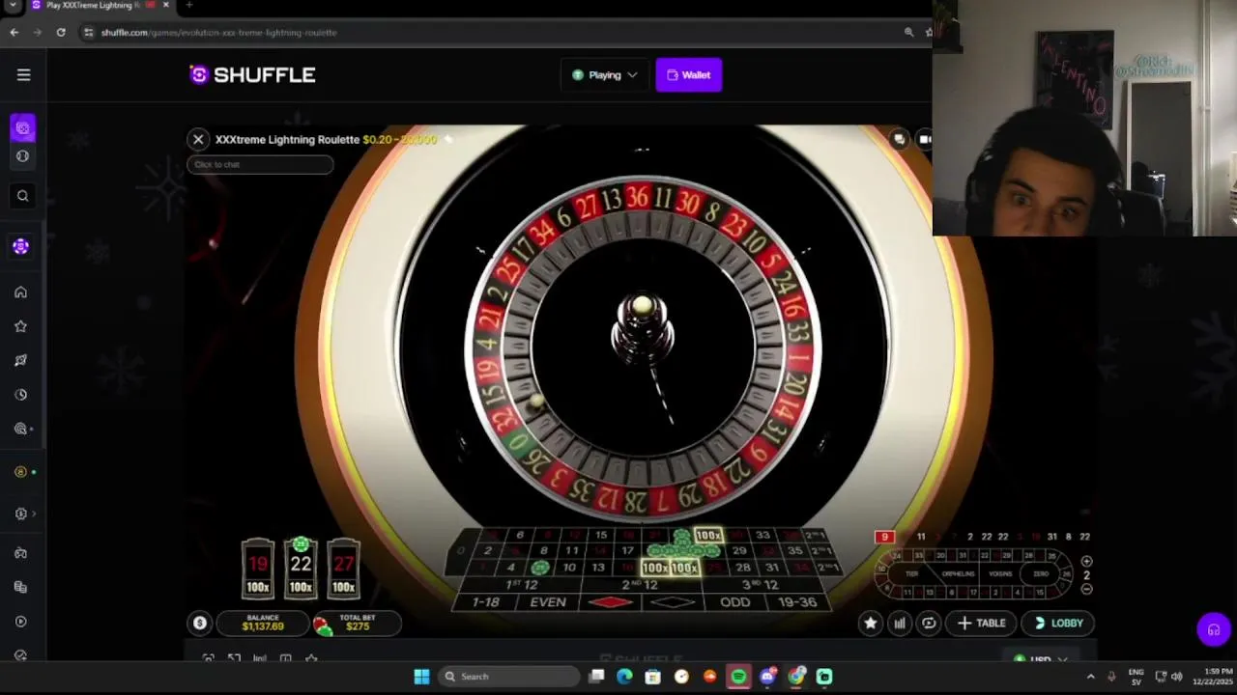Open the live support headset button
Viewport: 1237px width, 695px height.
click(x=1214, y=630)
